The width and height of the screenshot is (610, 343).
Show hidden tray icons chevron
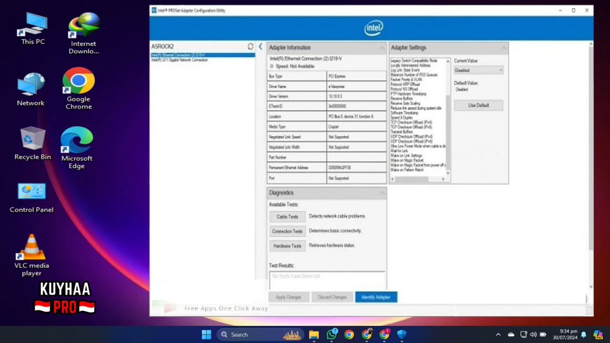498,334
